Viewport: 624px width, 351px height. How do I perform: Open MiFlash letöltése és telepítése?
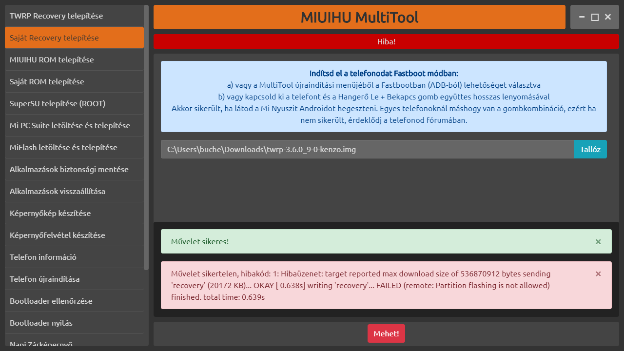tap(74, 147)
